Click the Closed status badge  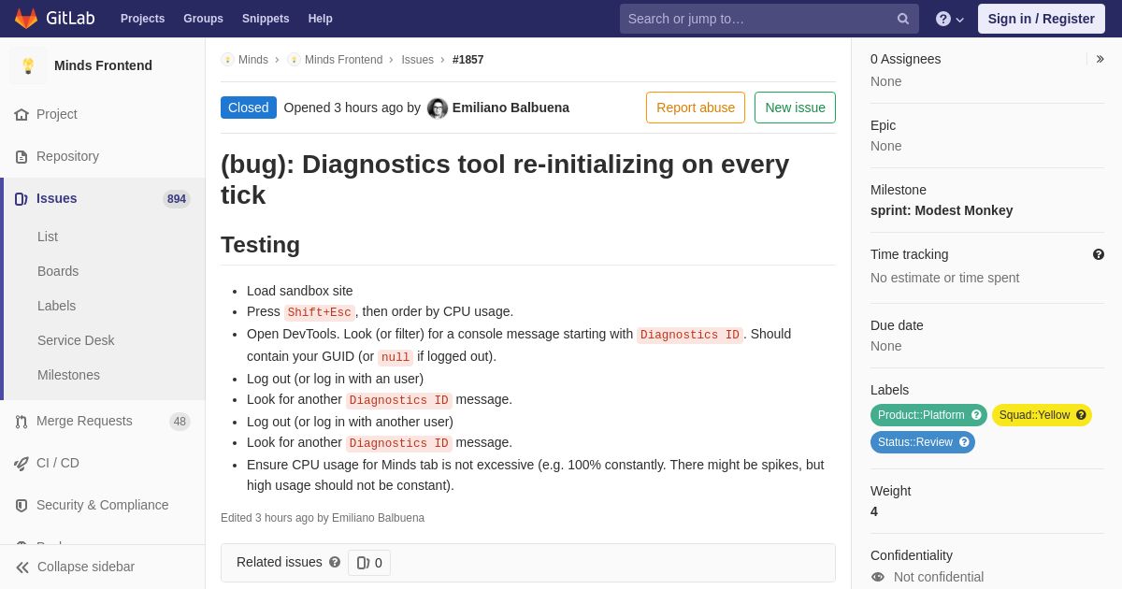click(x=249, y=108)
